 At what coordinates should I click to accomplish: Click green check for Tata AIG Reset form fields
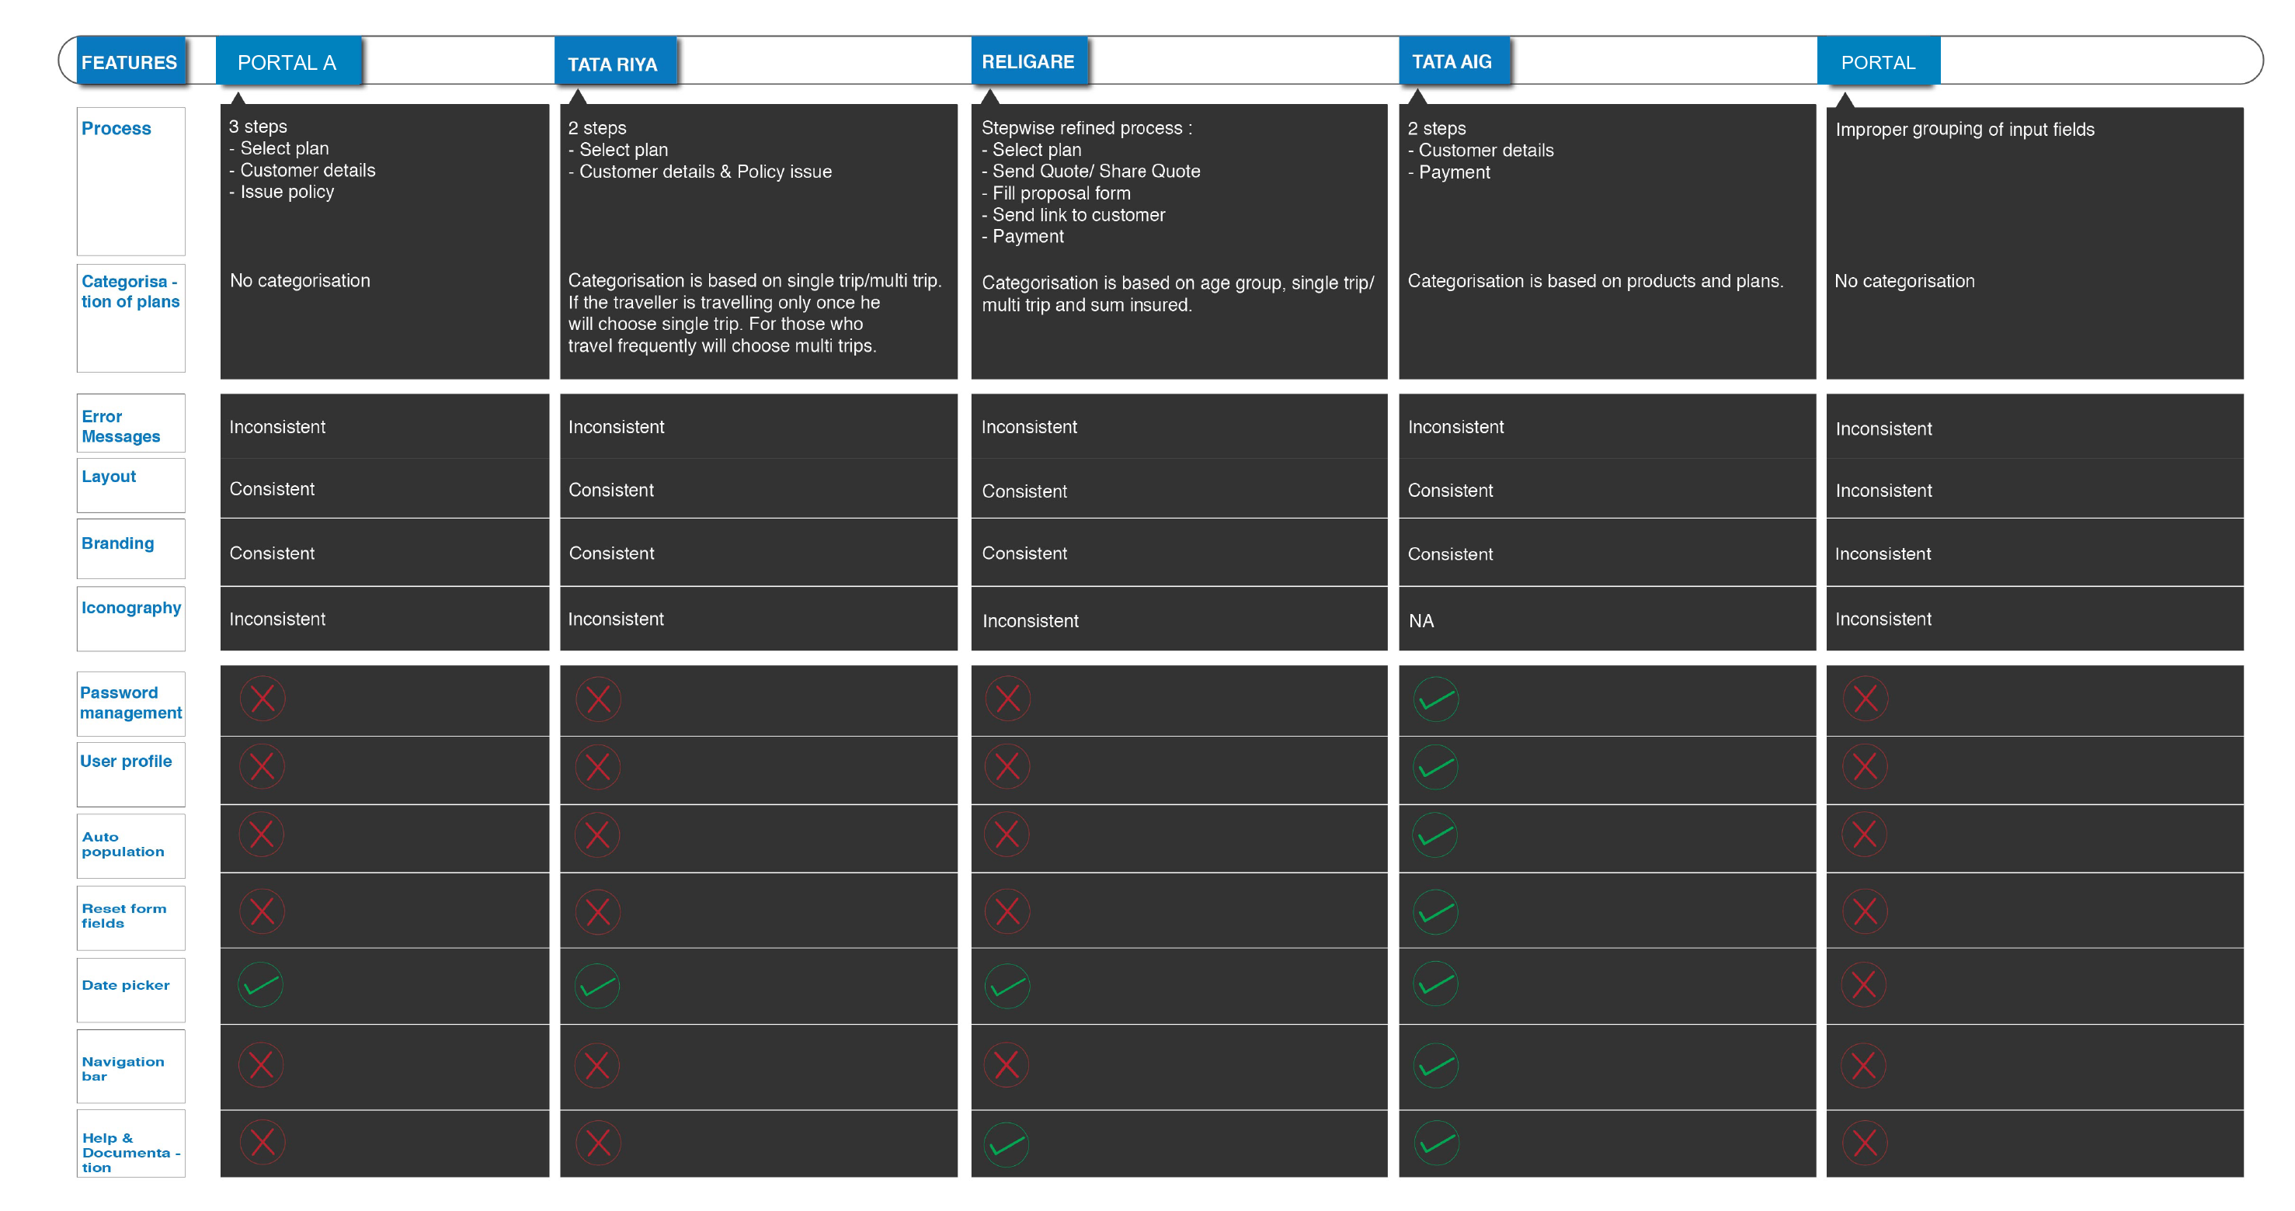pyautogui.click(x=1435, y=911)
